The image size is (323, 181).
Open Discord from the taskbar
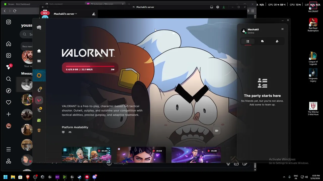(x=94, y=177)
